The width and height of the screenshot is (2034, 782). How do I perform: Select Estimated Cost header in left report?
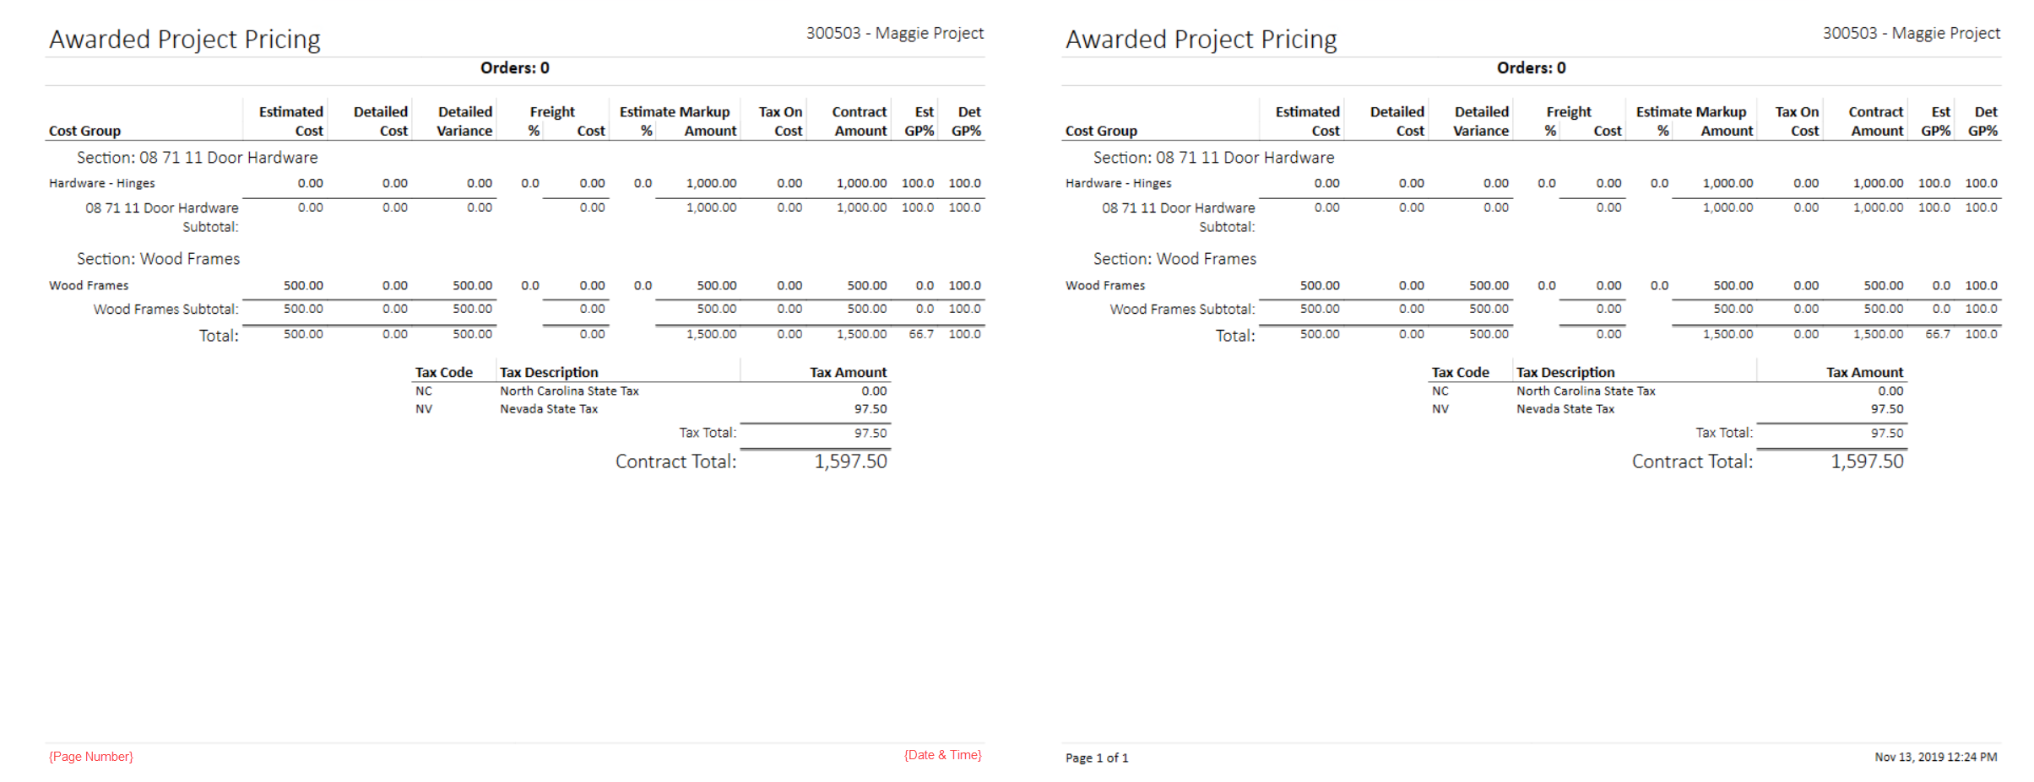click(x=291, y=121)
